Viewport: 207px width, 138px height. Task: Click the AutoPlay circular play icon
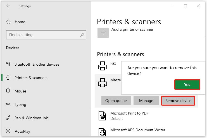[8, 131]
